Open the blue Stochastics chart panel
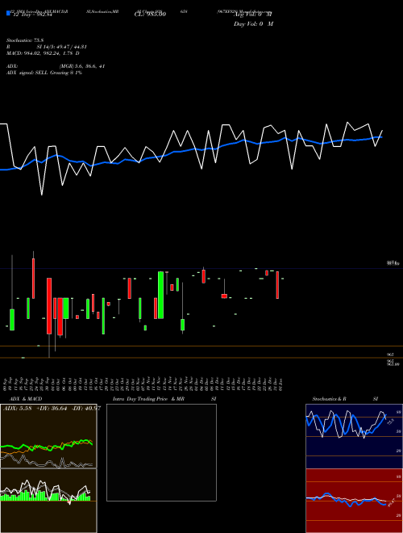 click(x=354, y=436)
